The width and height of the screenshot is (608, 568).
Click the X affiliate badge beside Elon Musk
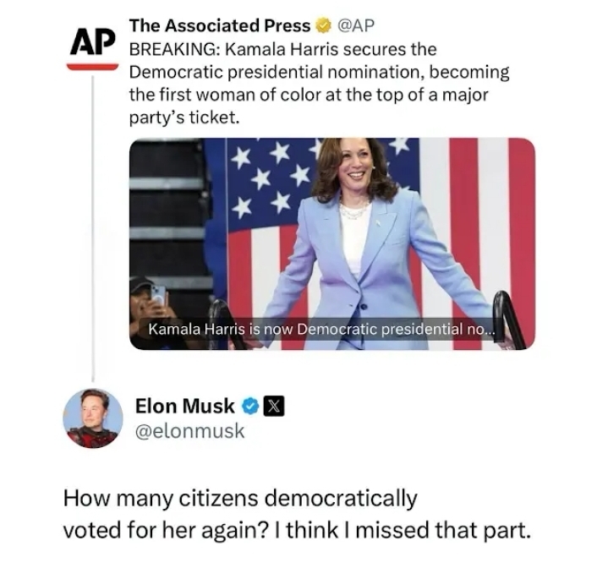tap(274, 407)
